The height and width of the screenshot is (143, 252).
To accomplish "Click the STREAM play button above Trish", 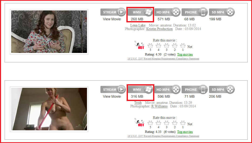I will [113, 89].
